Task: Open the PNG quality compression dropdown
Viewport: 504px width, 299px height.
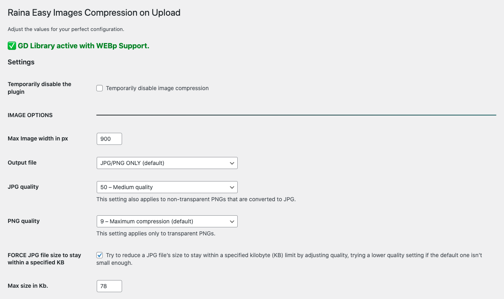Action: click(x=167, y=221)
